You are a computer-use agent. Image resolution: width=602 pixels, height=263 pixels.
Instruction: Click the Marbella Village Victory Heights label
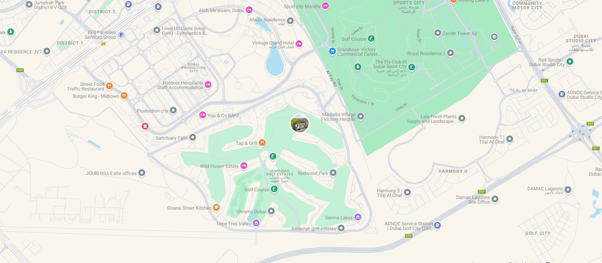[339, 117]
